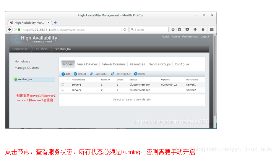Close the High Availability Man... tab
Screen dimensions: 276x156
(48, 23)
